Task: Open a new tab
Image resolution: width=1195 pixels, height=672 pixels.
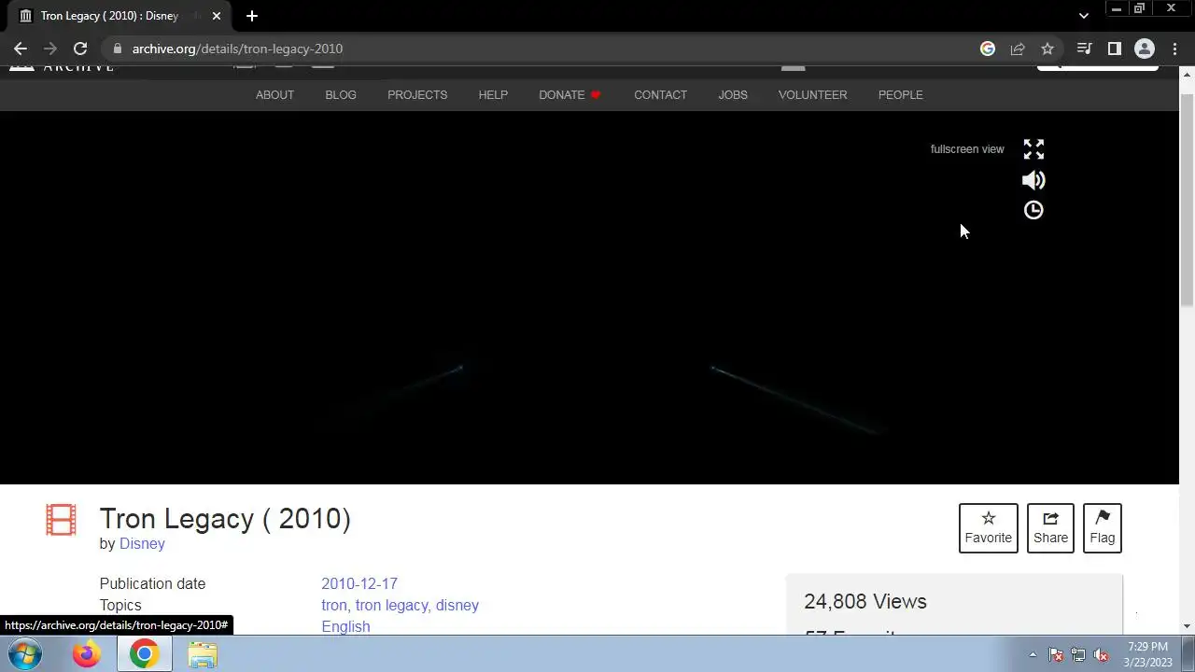Action: pos(252,16)
